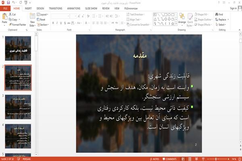Select slide 1 thumbnail
This screenshot has width=242, height=161.
[18, 48]
